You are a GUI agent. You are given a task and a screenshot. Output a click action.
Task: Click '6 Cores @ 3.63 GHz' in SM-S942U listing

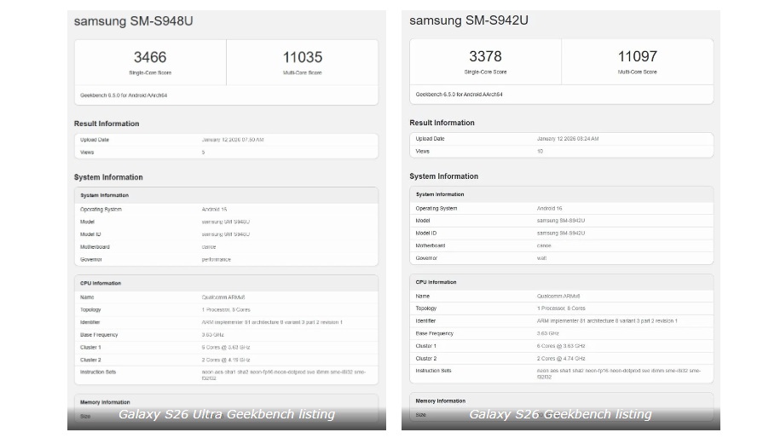[x=561, y=347]
